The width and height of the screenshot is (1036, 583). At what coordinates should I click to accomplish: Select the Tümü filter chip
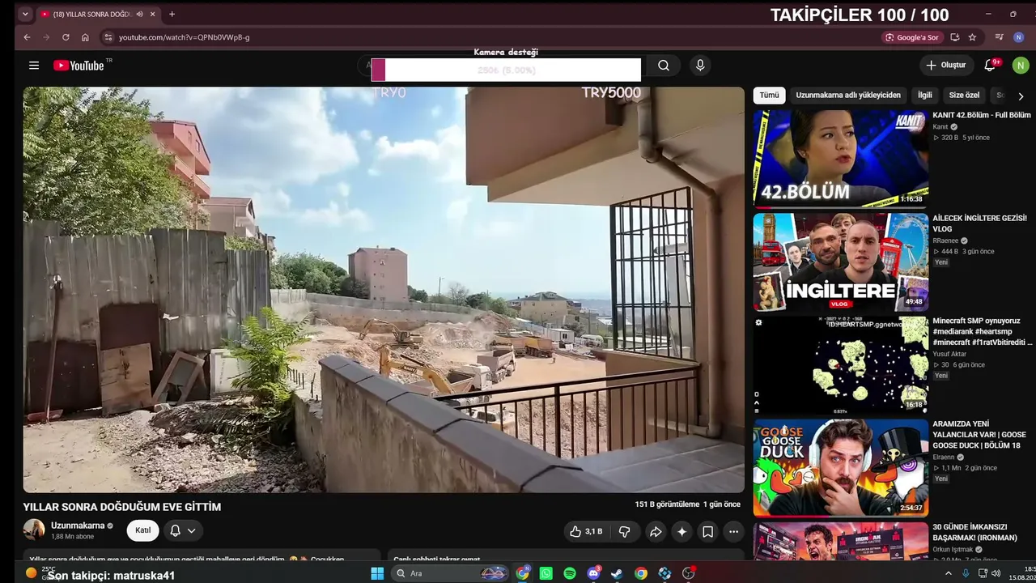(769, 96)
